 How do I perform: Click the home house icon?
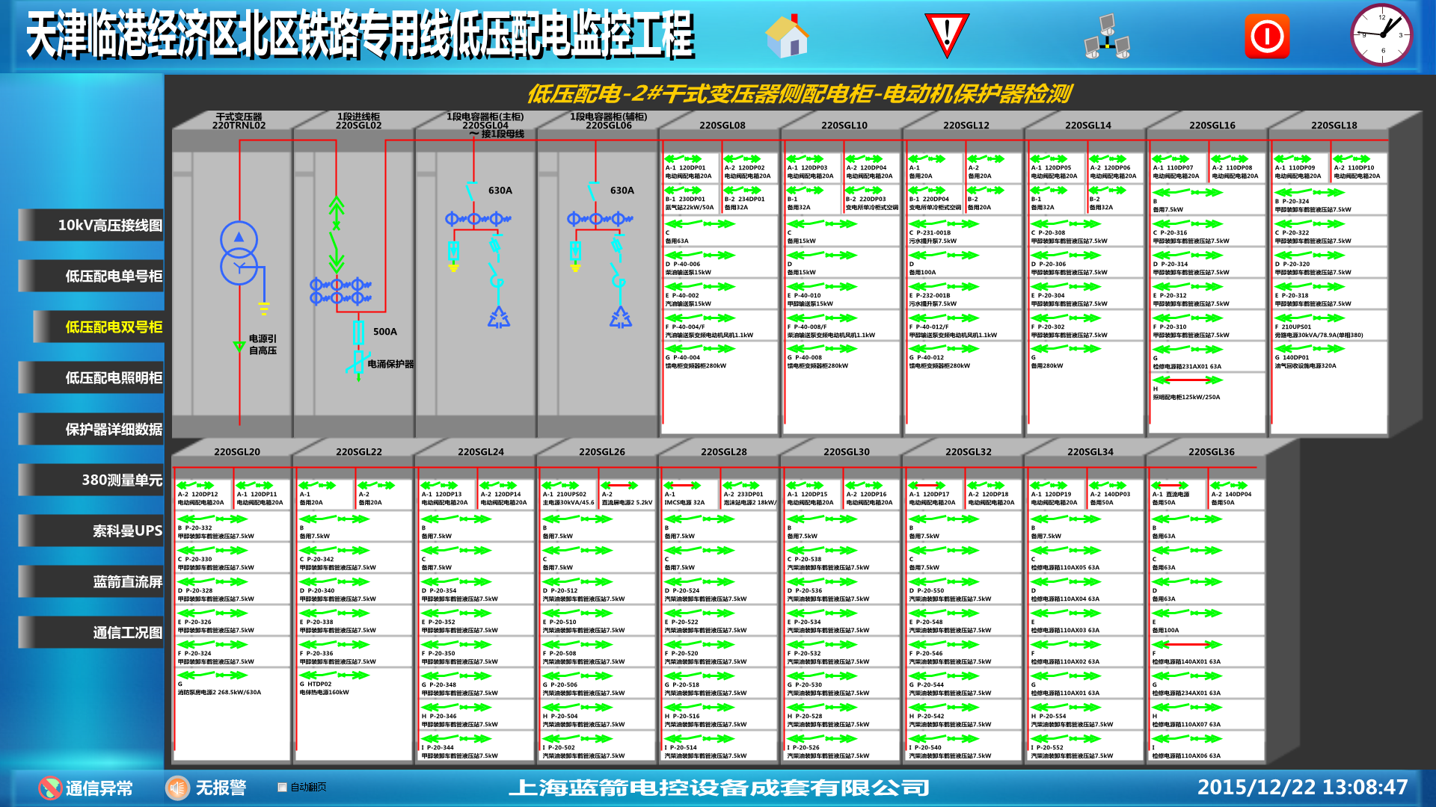787,37
